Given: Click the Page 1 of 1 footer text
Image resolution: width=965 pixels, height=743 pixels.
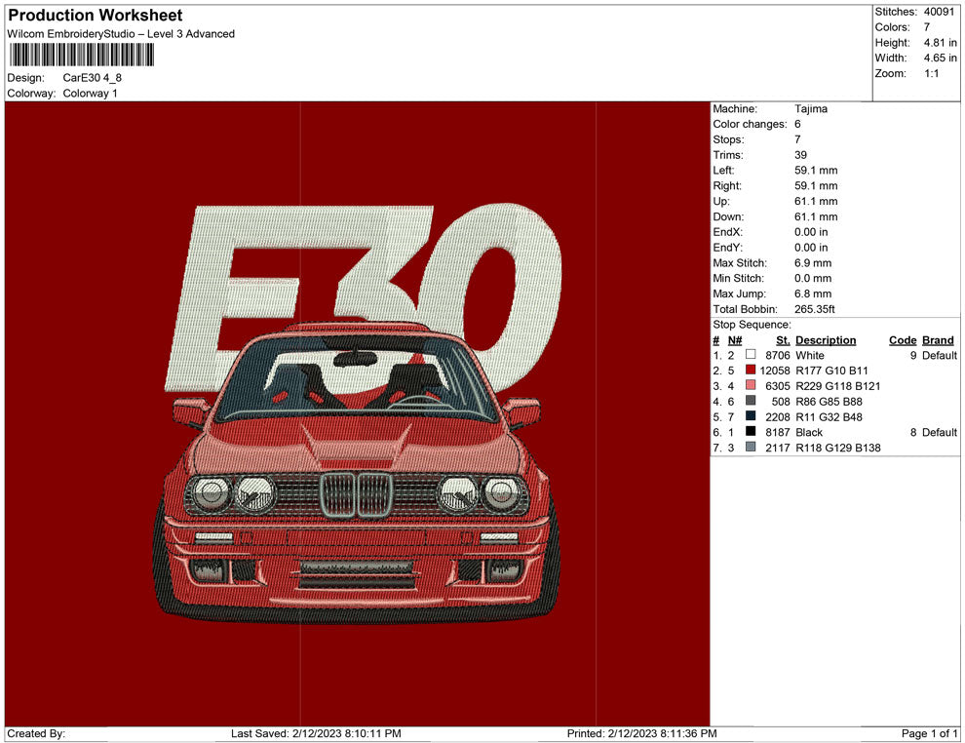Looking at the screenshot, I should pyautogui.click(x=930, y=733).
